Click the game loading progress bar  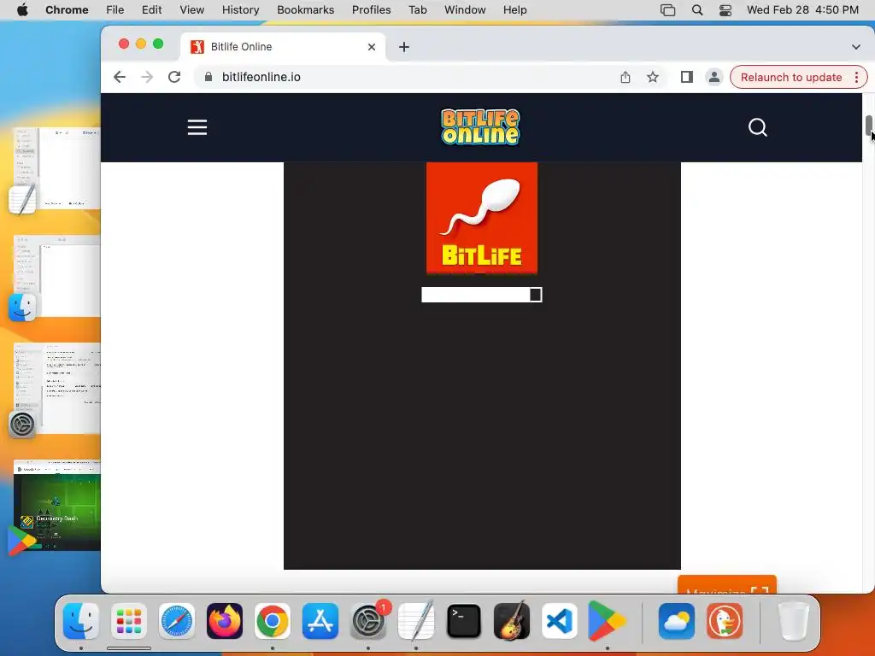(x=482, y=295)
